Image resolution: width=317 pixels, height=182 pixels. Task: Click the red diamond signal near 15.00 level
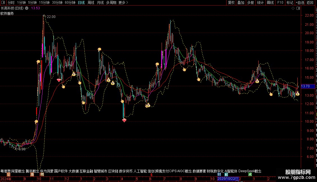click(x=59, y=80)
